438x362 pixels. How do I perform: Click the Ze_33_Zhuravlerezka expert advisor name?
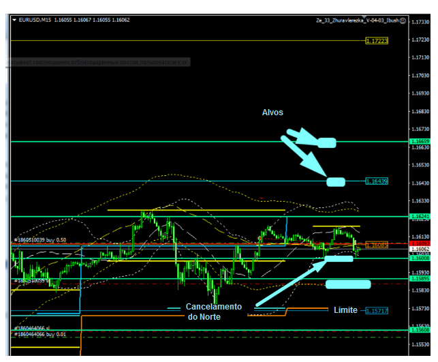click(x=357, y=21)
